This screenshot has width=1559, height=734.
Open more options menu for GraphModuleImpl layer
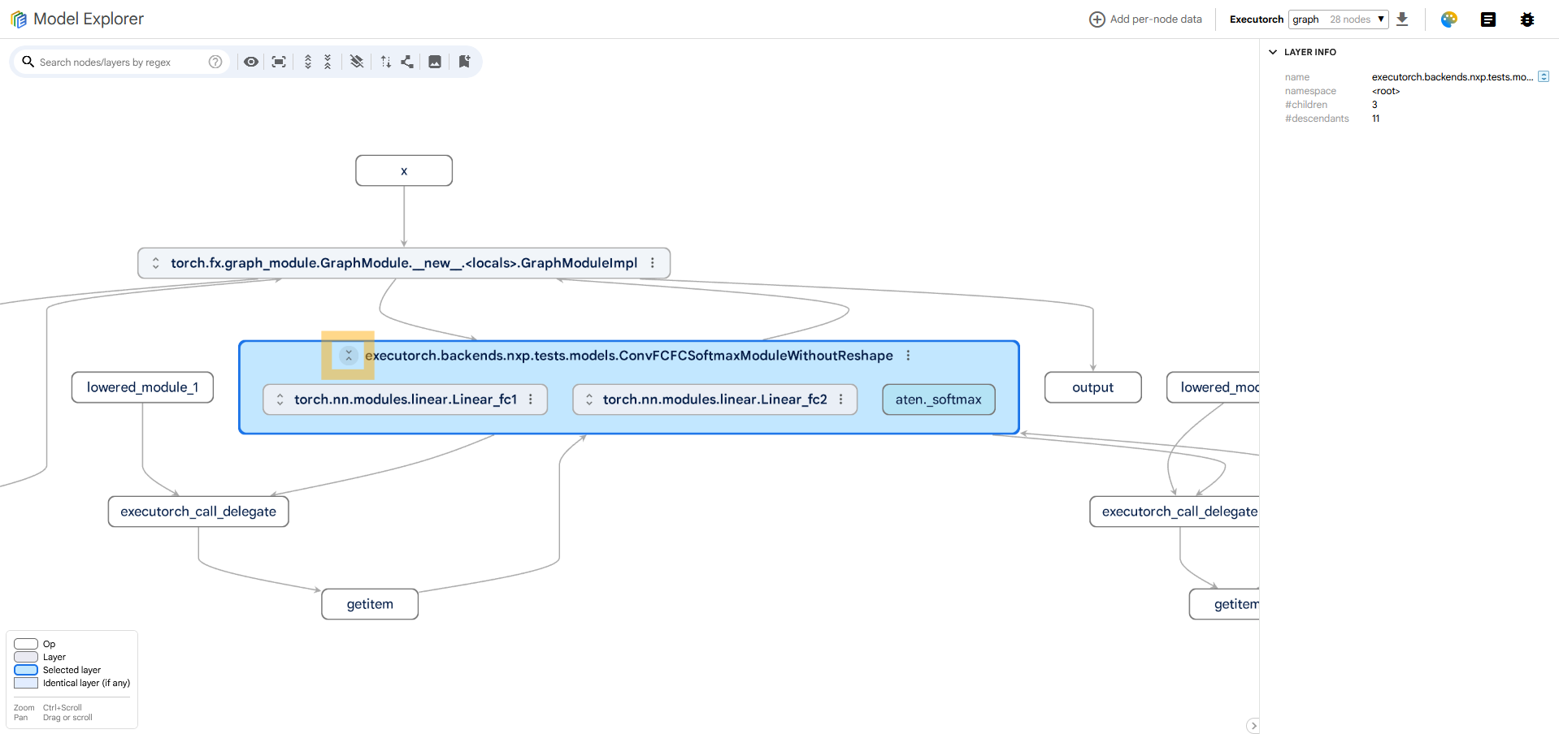653,263
